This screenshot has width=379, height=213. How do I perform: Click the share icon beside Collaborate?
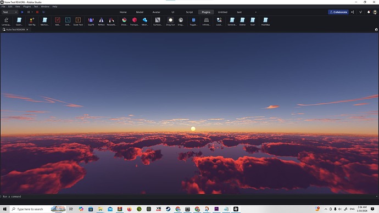[353, 12]
